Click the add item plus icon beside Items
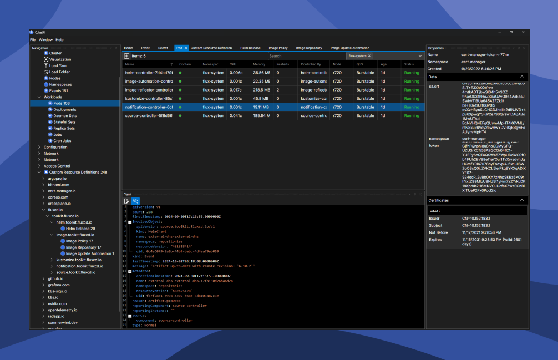558x360 pixels. coord(126,56)
